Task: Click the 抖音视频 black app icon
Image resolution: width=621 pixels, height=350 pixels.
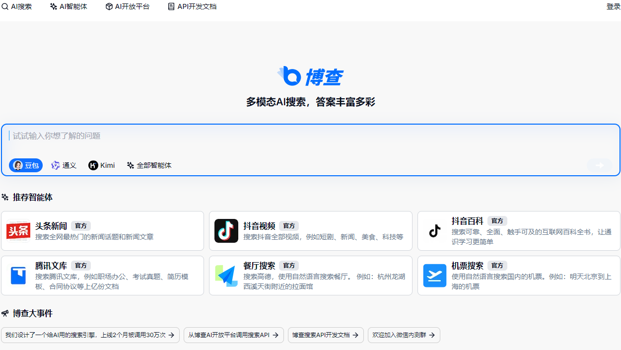Action: pos(226,231)
